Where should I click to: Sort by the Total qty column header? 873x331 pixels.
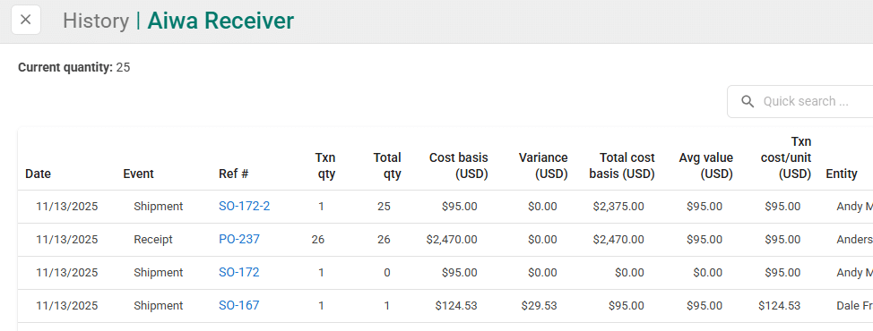(x=387, y=165)
